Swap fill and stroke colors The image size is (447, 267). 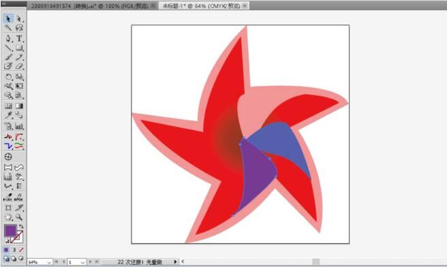click(x=21, y=227)
